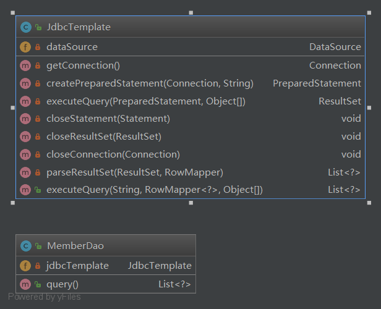This screenshot has height=309, width=381.
Task: Click the class icon beside JdbcTemplate title
Action: 25,27
